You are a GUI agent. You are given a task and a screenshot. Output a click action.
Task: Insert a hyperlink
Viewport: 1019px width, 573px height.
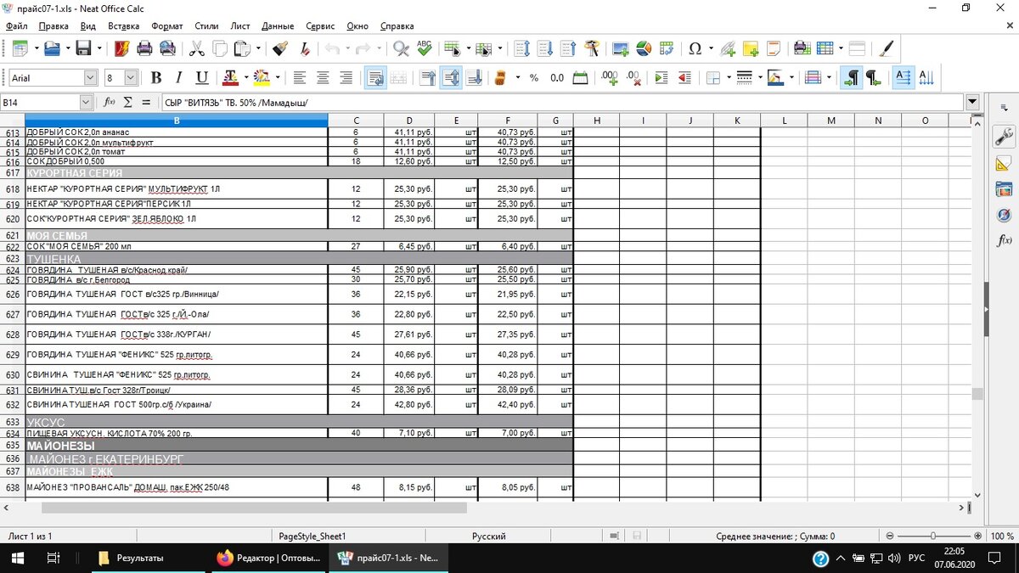pyautogui.click(x=728, y=48)
